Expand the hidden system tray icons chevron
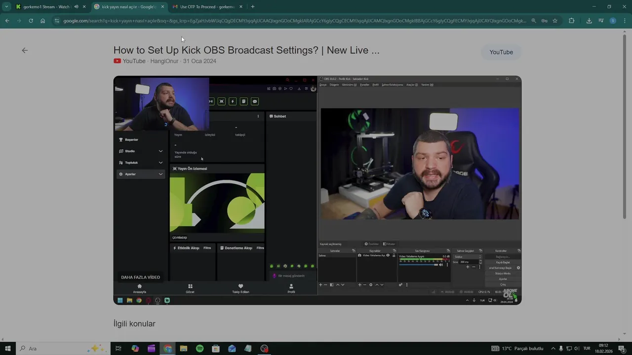Screen dimensions: 632x355 point(553,349)
